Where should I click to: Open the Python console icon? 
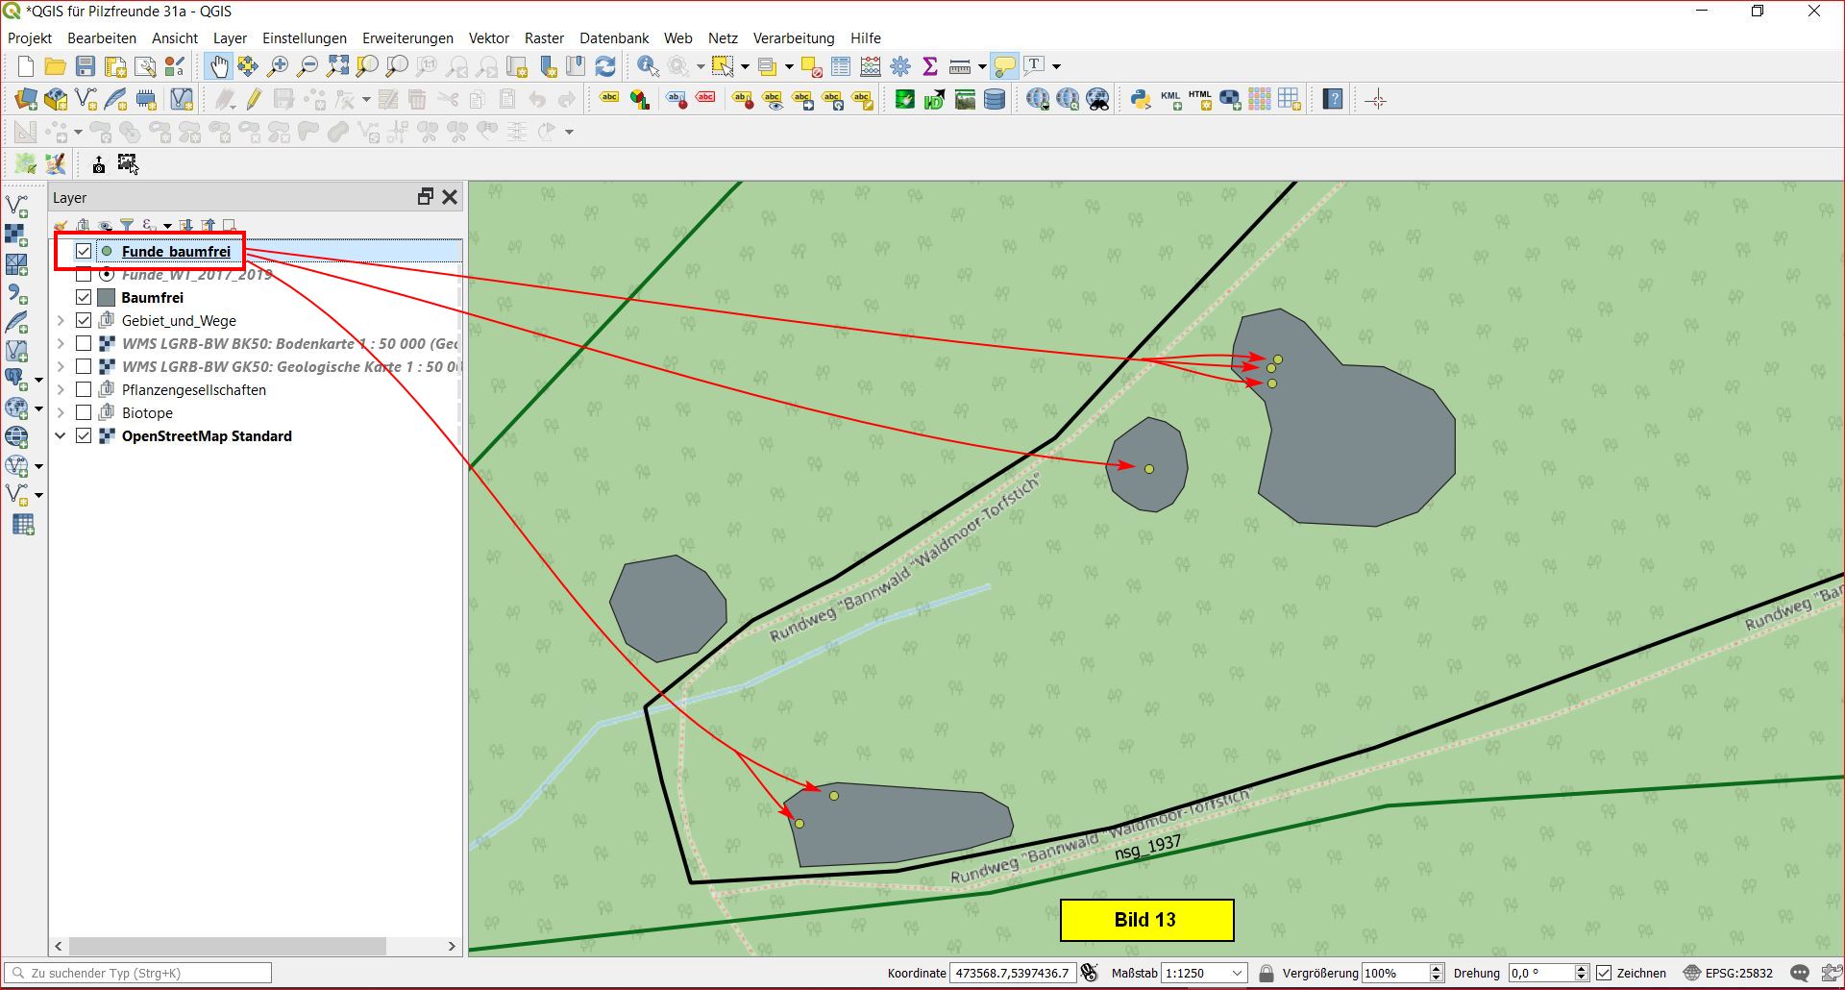coord(1141,99)
